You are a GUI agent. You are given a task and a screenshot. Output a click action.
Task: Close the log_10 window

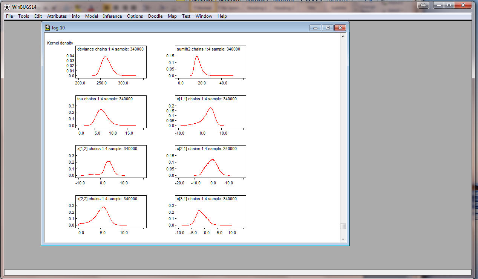340,28
